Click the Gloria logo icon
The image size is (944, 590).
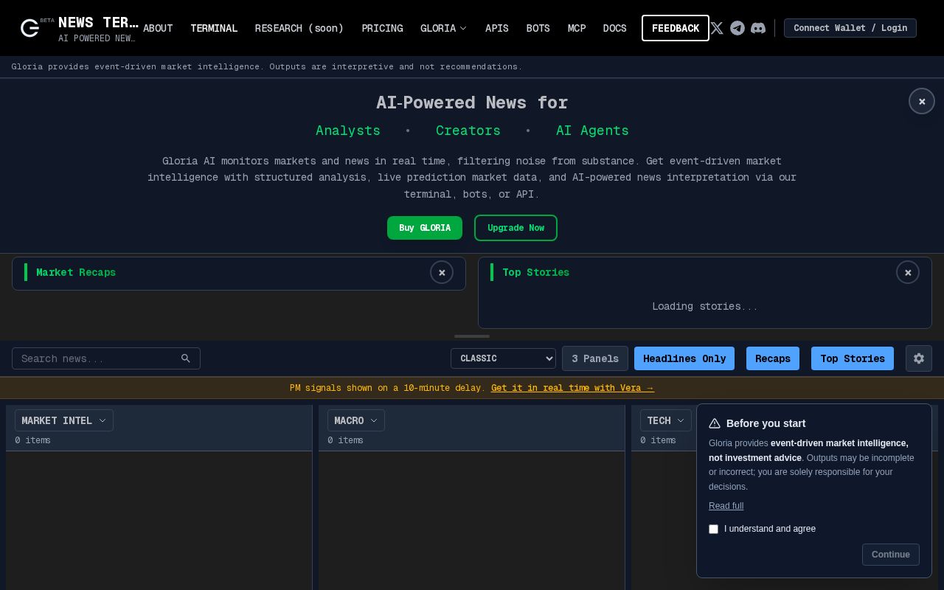pos(29,28)
